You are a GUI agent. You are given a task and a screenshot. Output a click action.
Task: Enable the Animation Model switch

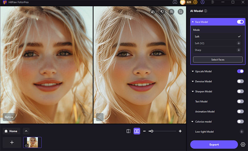pos(240,112)
